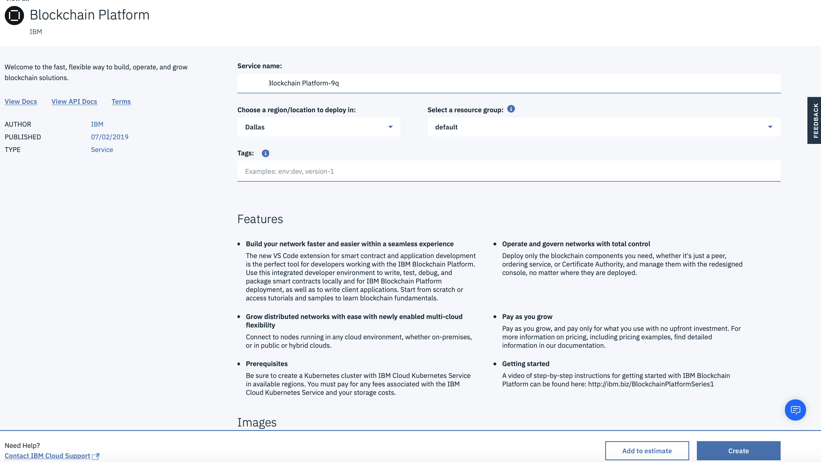Click Contact IBM Cloud Support link
Viewport: 821px width, 462px height.
pyautogui.click(x=47, y=456)
